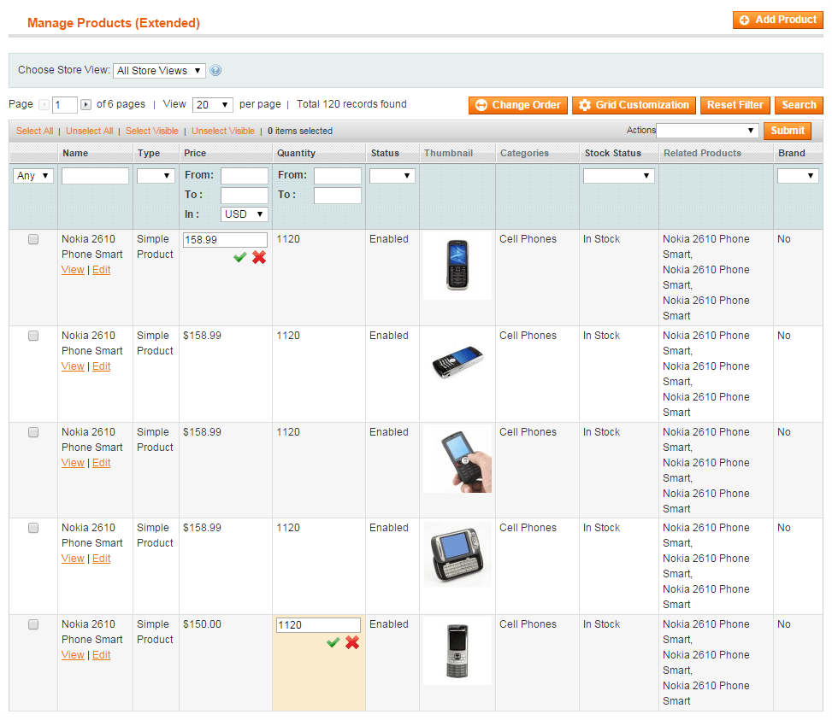Image resolution: width=832 pixels, height=720 pixels.
Task: Click the Name filter input field
Action: point(95,176)
